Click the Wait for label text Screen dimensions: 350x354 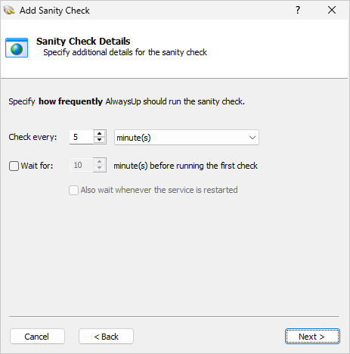(x=37, y=166)
